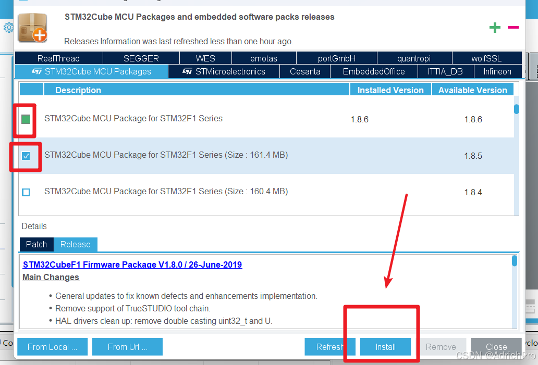Click 'Remove support of TrueSTUDIO tool chain' text

[133, 308]
